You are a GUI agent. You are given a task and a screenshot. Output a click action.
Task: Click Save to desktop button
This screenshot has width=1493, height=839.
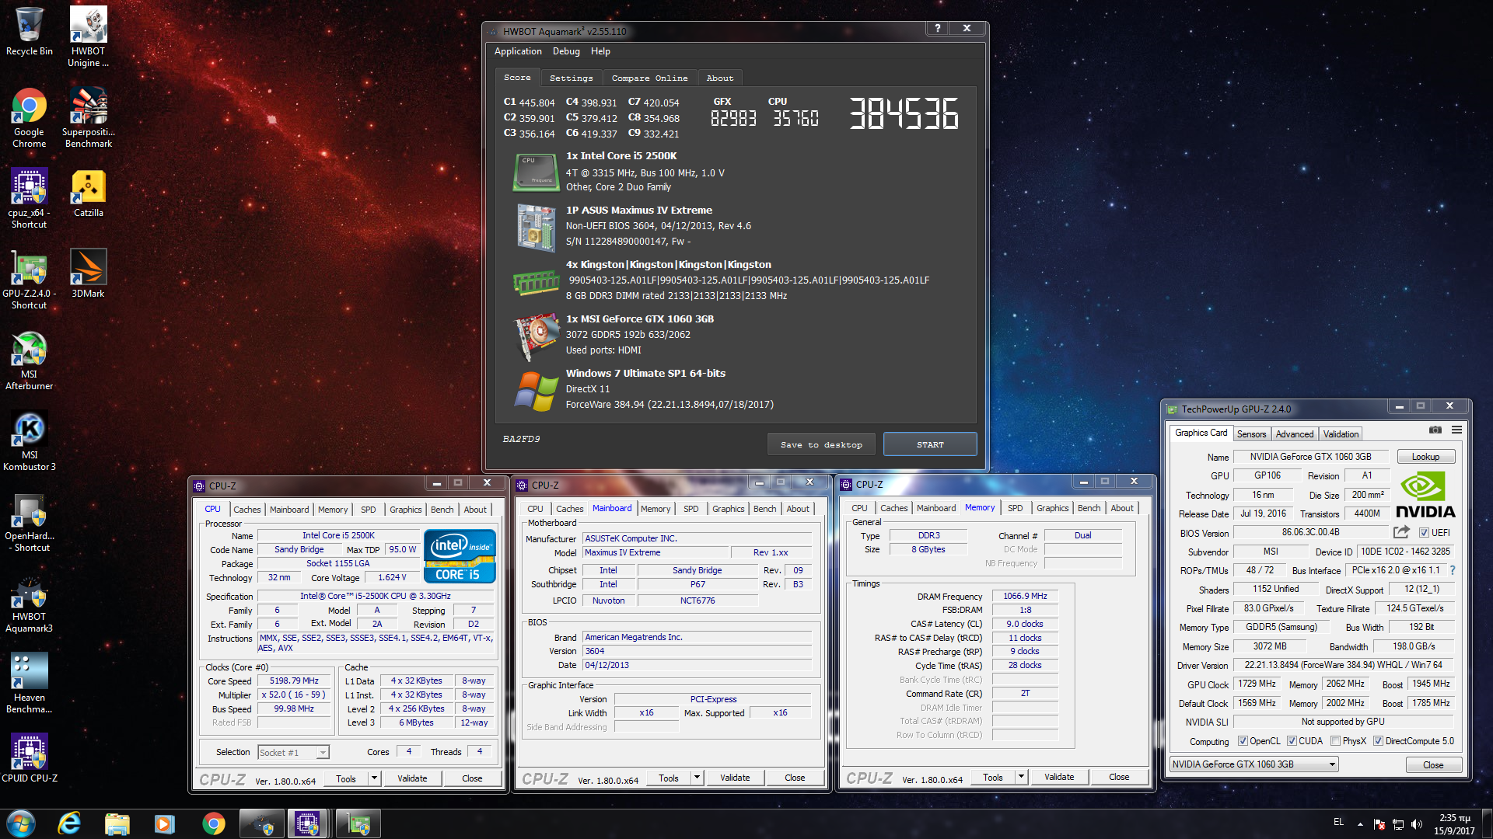[x=821, y=444]
